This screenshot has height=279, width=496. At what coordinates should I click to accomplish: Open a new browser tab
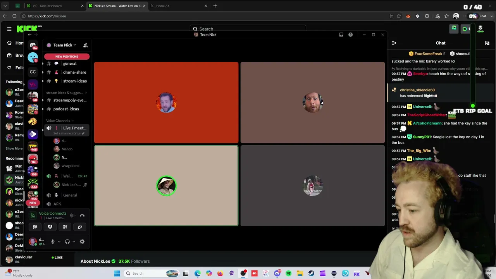coord(215,6)
